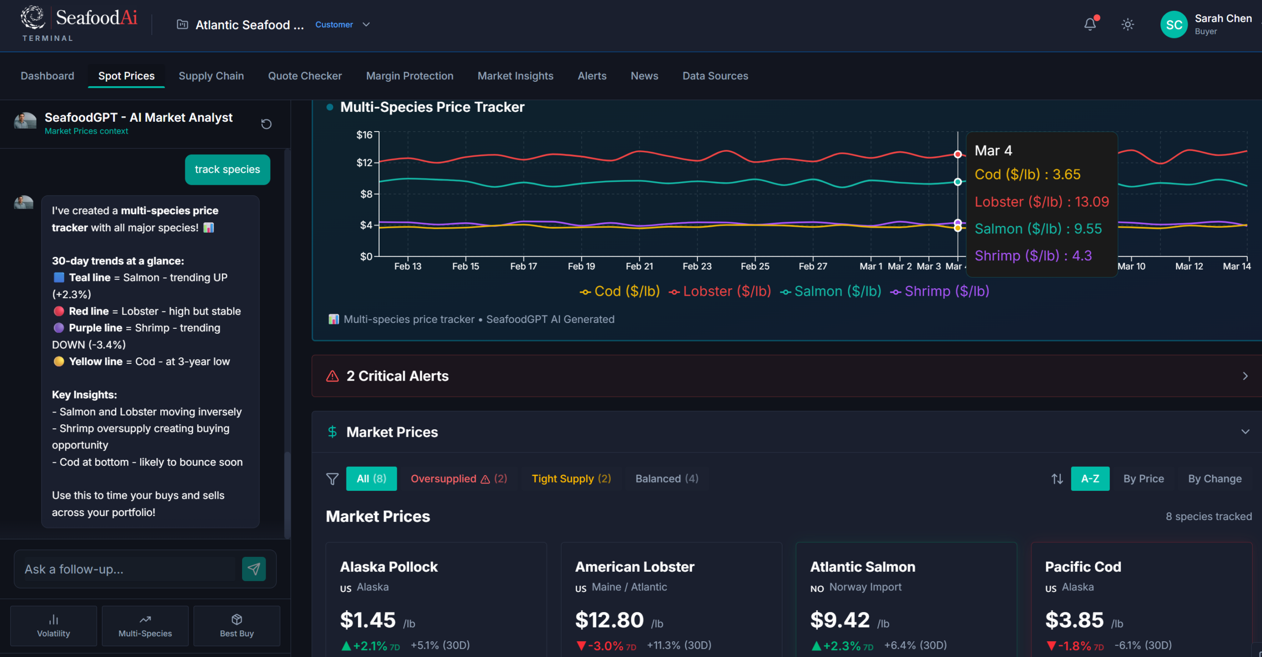Expand the 2 Critical Alerts panel
The width and height of the screenshot is (1262, 657).
pyautogui.click(x=1245, y=376)
